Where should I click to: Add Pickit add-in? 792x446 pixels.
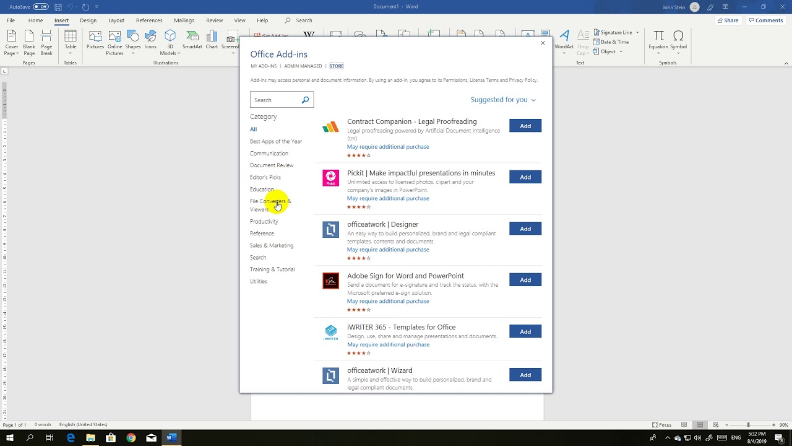coord(525,177)
